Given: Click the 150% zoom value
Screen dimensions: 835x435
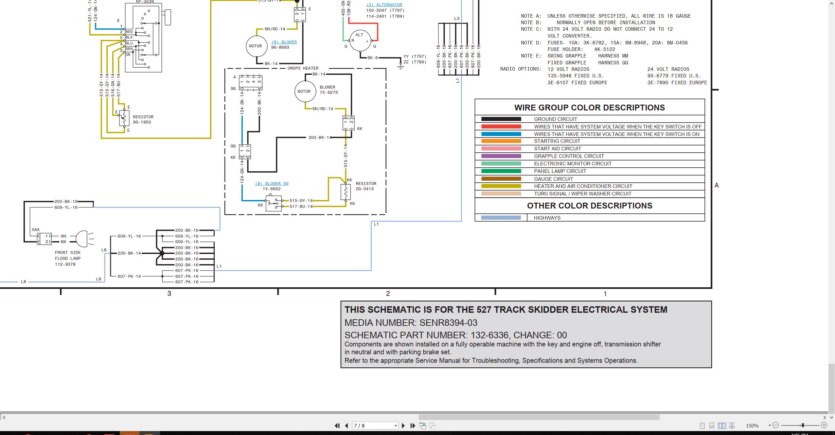Looking at the screenshot, I should click(752, 426).
